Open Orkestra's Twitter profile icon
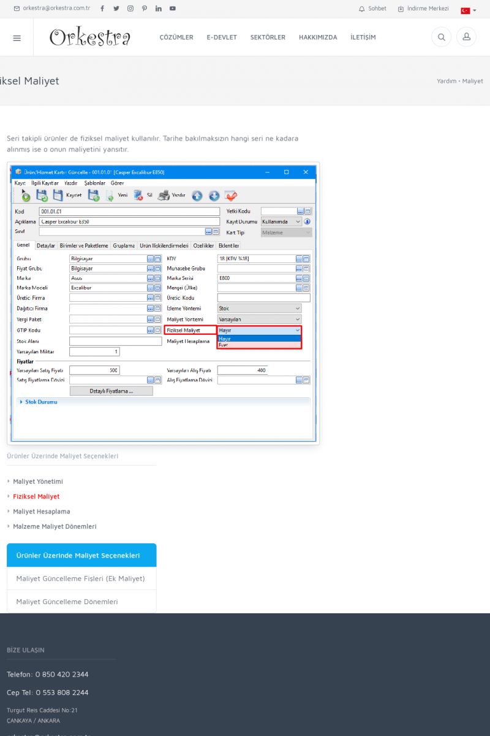This screenshot has height=736, width=490. (x=116, y=9)
